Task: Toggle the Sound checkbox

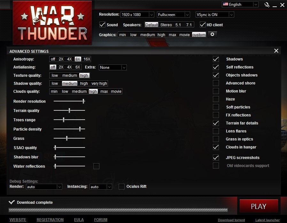Action: coord(102,25)
